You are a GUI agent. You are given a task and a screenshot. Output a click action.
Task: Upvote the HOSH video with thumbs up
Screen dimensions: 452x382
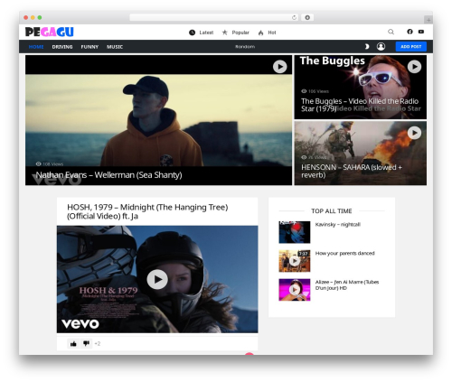coord(73,343)
